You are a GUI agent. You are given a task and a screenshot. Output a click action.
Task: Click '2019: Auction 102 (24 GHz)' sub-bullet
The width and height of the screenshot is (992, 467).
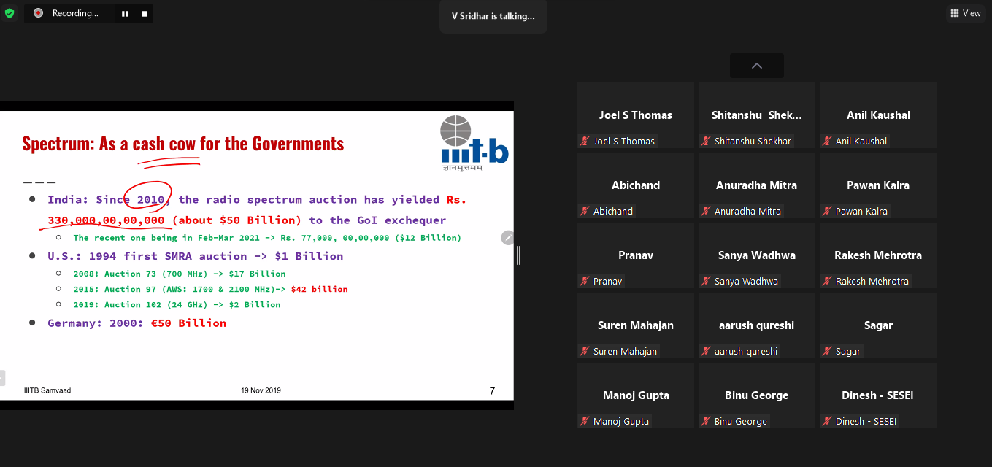[177, 304]
